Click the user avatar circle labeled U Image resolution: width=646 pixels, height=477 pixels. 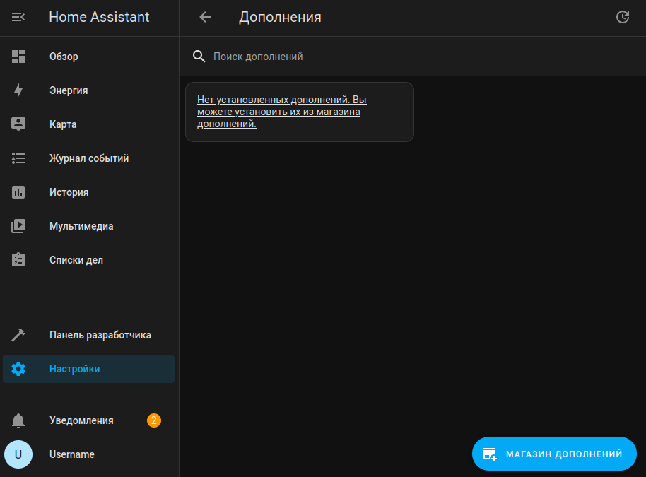pos(18,454)
